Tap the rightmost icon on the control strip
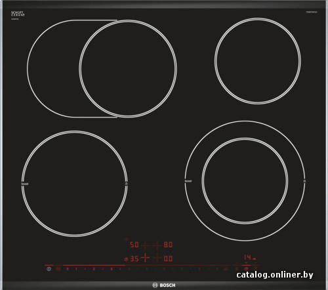Screen dimensions: 328x290 coord(256,269)
